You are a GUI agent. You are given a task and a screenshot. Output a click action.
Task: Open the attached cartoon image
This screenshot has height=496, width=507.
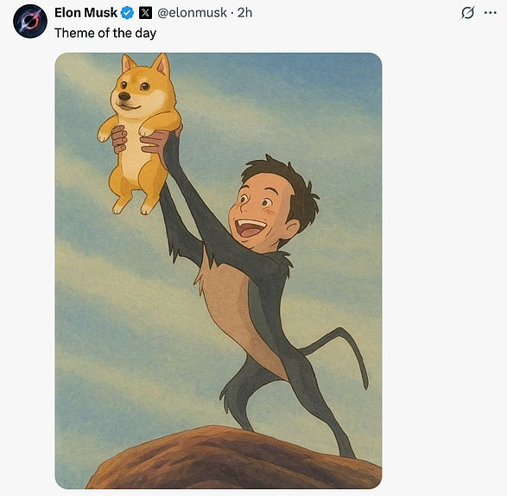click(219, 270)
